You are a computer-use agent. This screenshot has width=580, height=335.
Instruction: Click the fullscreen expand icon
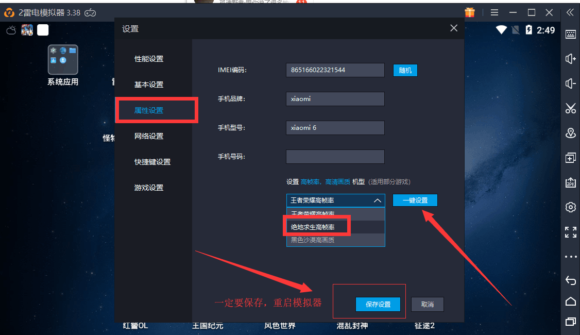click(x=570, y=232)
